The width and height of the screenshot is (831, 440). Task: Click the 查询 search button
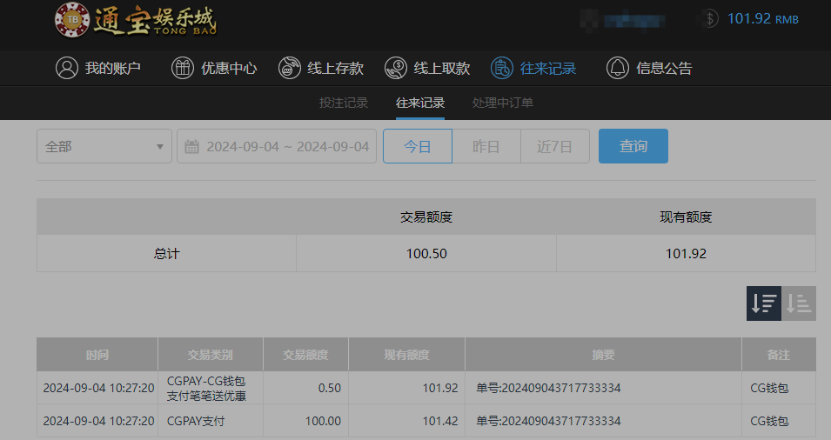(x=633, y=146)
